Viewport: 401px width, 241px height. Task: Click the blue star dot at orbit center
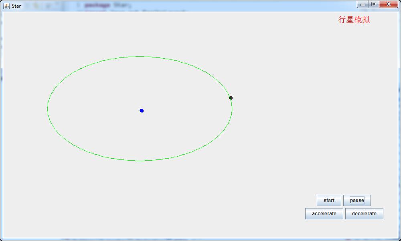[x=142, y=110]
